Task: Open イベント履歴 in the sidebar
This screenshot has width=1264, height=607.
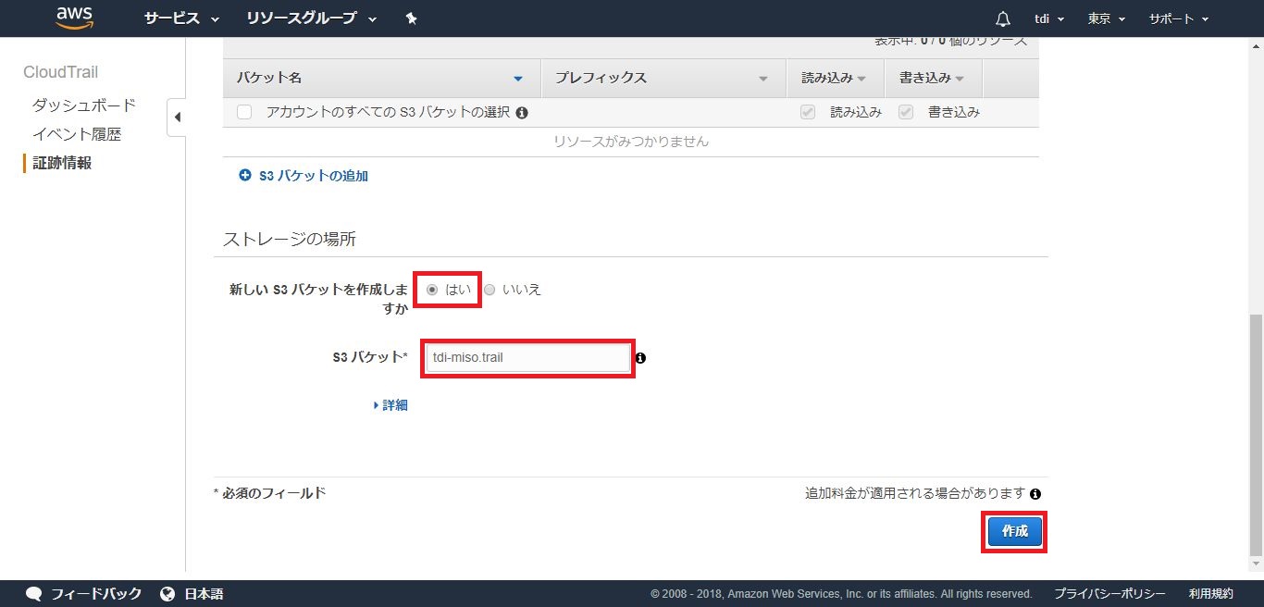Action: click(x=77, y=134)
